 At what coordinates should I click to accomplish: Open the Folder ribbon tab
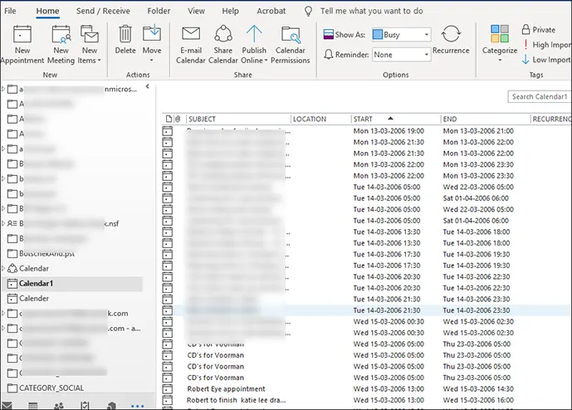[x=159, y=11]
